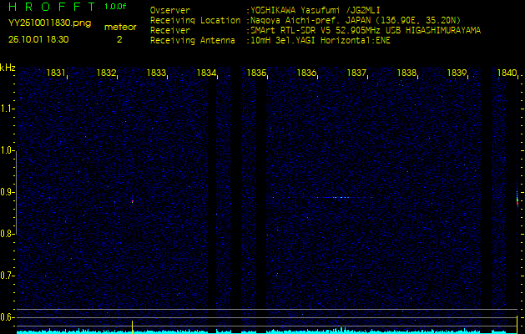The height and width of the screenshot is (334, 525).
Task: Click the 1839 time marker
Action: (x=457, y=73)
